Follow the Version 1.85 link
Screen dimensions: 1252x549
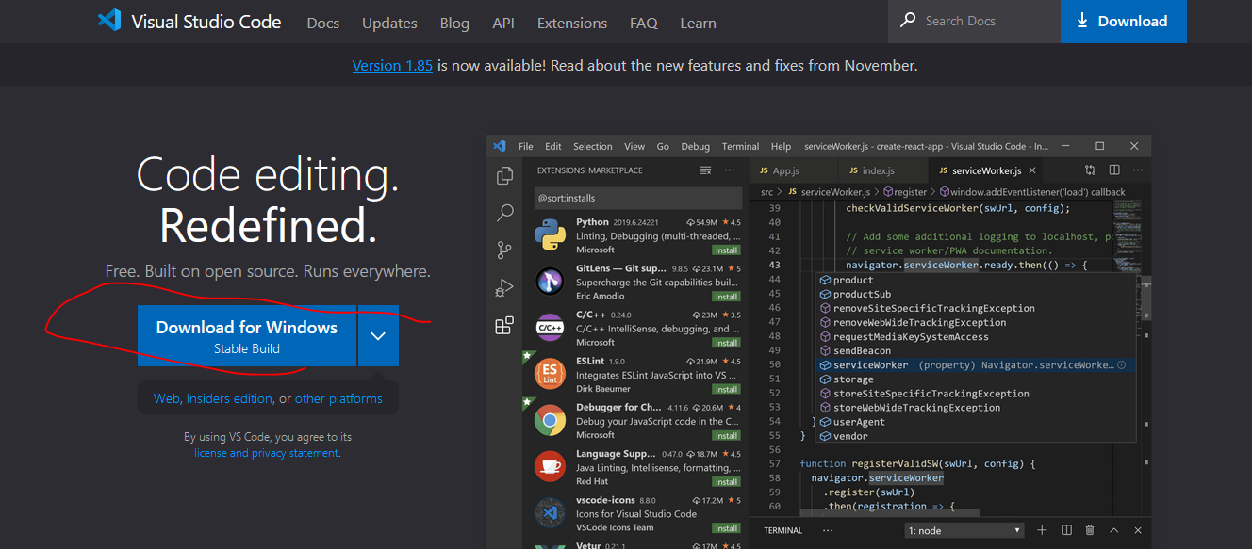(x=392, y=66)
